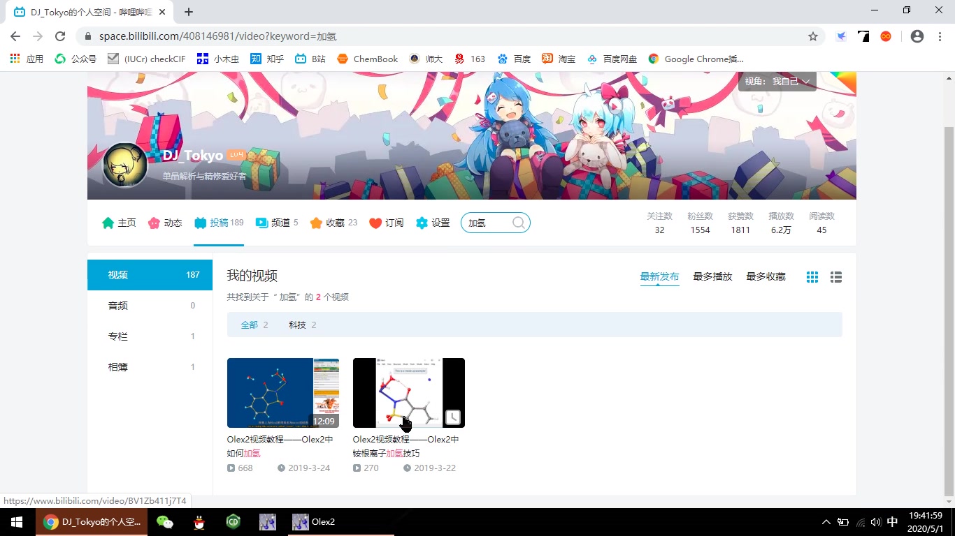The image size is (955, 536).
Task: Open the 12:09 video thumbnail
Action: 283,393
